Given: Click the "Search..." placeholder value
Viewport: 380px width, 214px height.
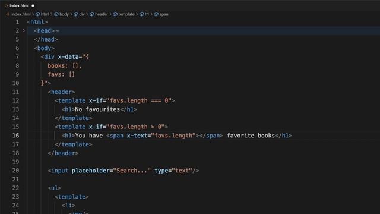Looking at the screenshot, I should click(x=132, y=171).
